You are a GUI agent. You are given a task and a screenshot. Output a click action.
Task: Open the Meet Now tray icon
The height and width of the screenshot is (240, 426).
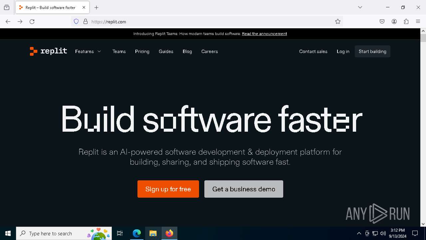click(367, 233)
